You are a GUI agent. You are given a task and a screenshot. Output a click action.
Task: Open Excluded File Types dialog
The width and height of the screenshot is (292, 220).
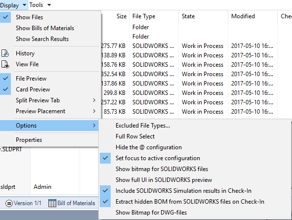[143, 126]
